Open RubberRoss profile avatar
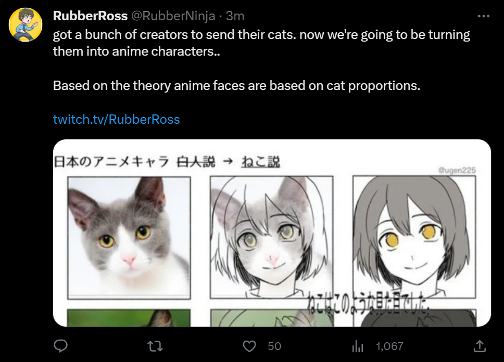Viewport: 504px width, 362px height. tap(26, 25)
